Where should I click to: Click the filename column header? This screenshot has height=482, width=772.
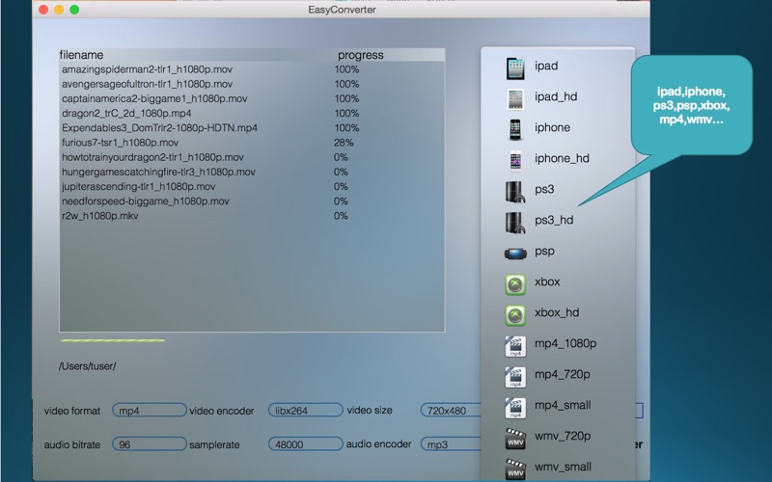tap(82, 55)
